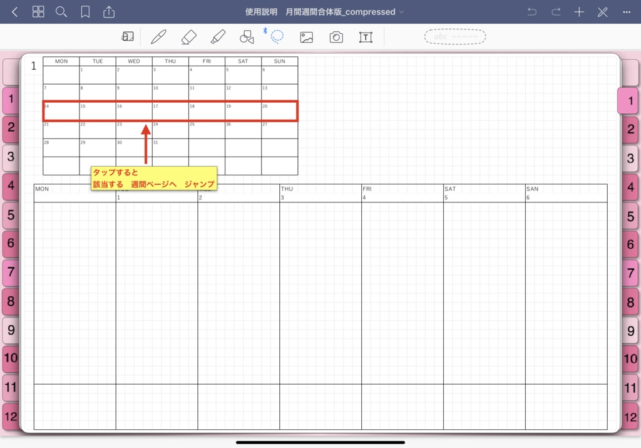641x448 pixels.
Task: Jump to month 9 left tab
Action: [x=11, y=330]
